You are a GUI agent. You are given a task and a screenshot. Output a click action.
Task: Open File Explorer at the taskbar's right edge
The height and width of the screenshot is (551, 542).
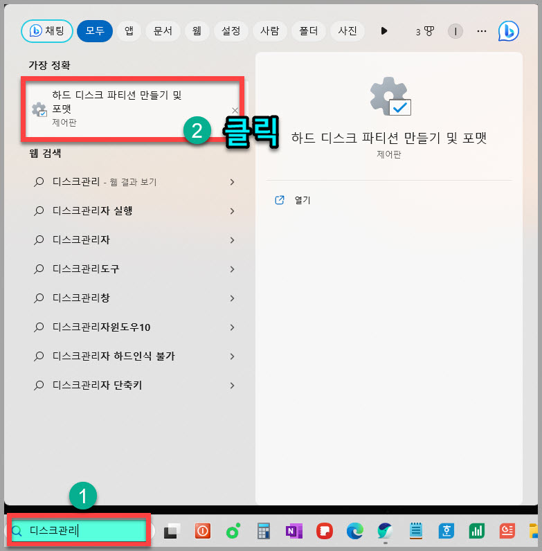tap(534, 531)
